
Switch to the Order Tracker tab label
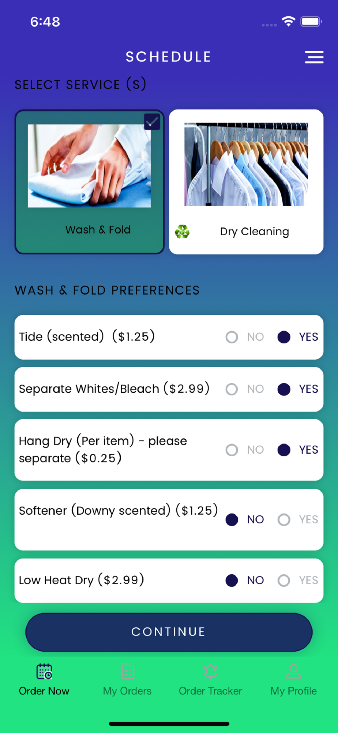(210, 691)
